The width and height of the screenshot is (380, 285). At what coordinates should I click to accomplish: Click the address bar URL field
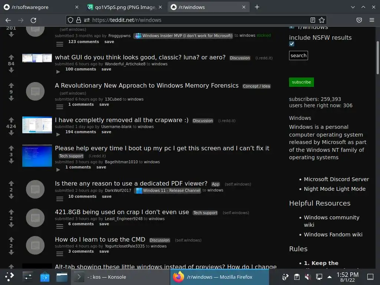(196, 20)
